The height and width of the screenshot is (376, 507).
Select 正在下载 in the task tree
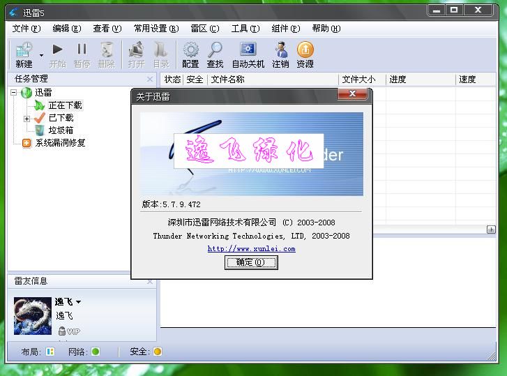[66, 105]
